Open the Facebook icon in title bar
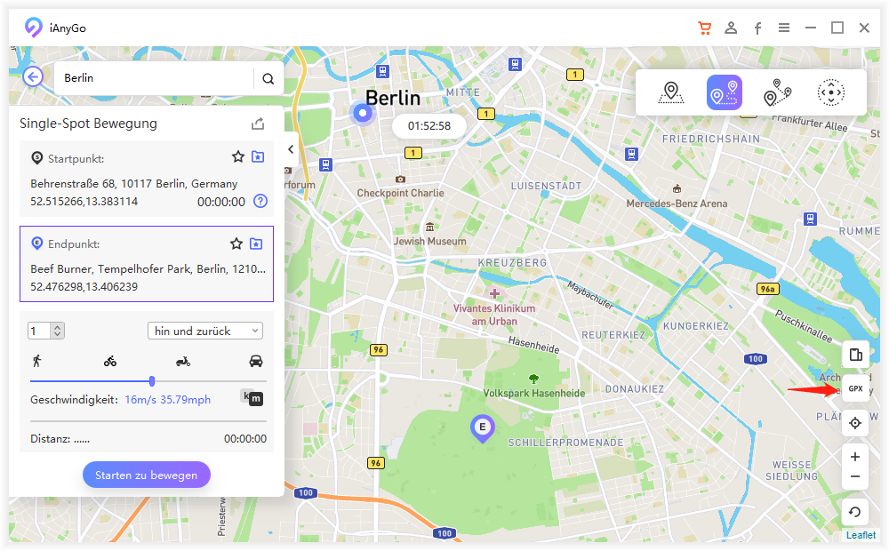Screen dimensions: 889x551 (x=757, y=28)
